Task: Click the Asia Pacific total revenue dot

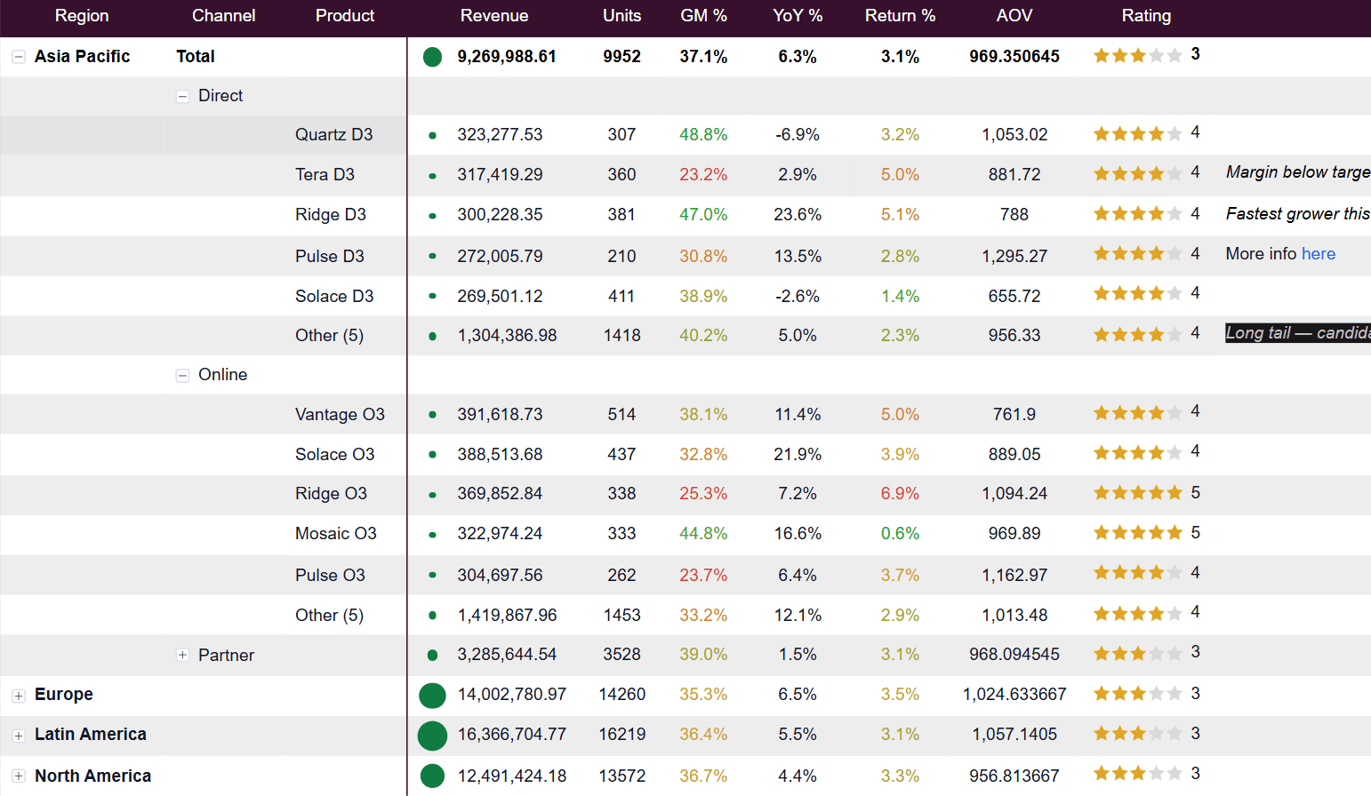Action: click(432, 57)
